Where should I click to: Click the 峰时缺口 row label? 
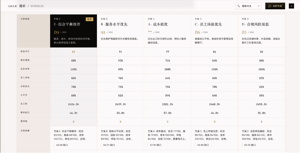[25, 113]
